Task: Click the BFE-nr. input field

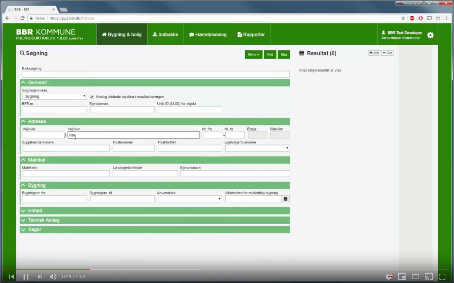Action: (55, 110)
